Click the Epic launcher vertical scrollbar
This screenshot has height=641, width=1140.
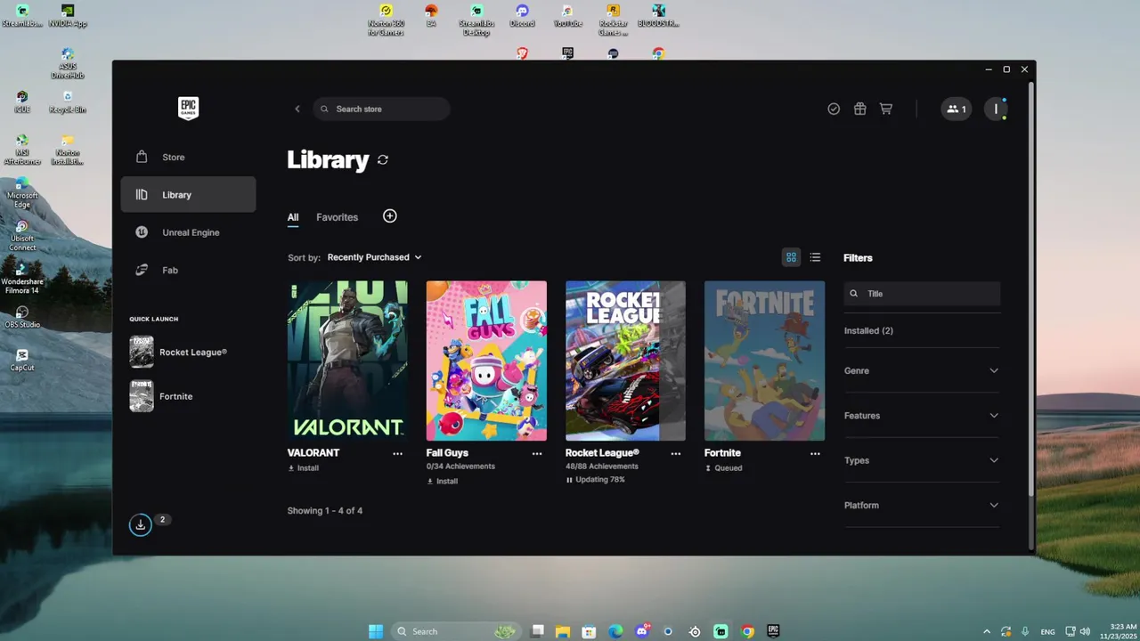pos(1031,291)
